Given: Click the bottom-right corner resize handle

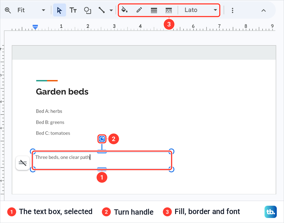Looking at the screenshot, I should coord(171,169).
